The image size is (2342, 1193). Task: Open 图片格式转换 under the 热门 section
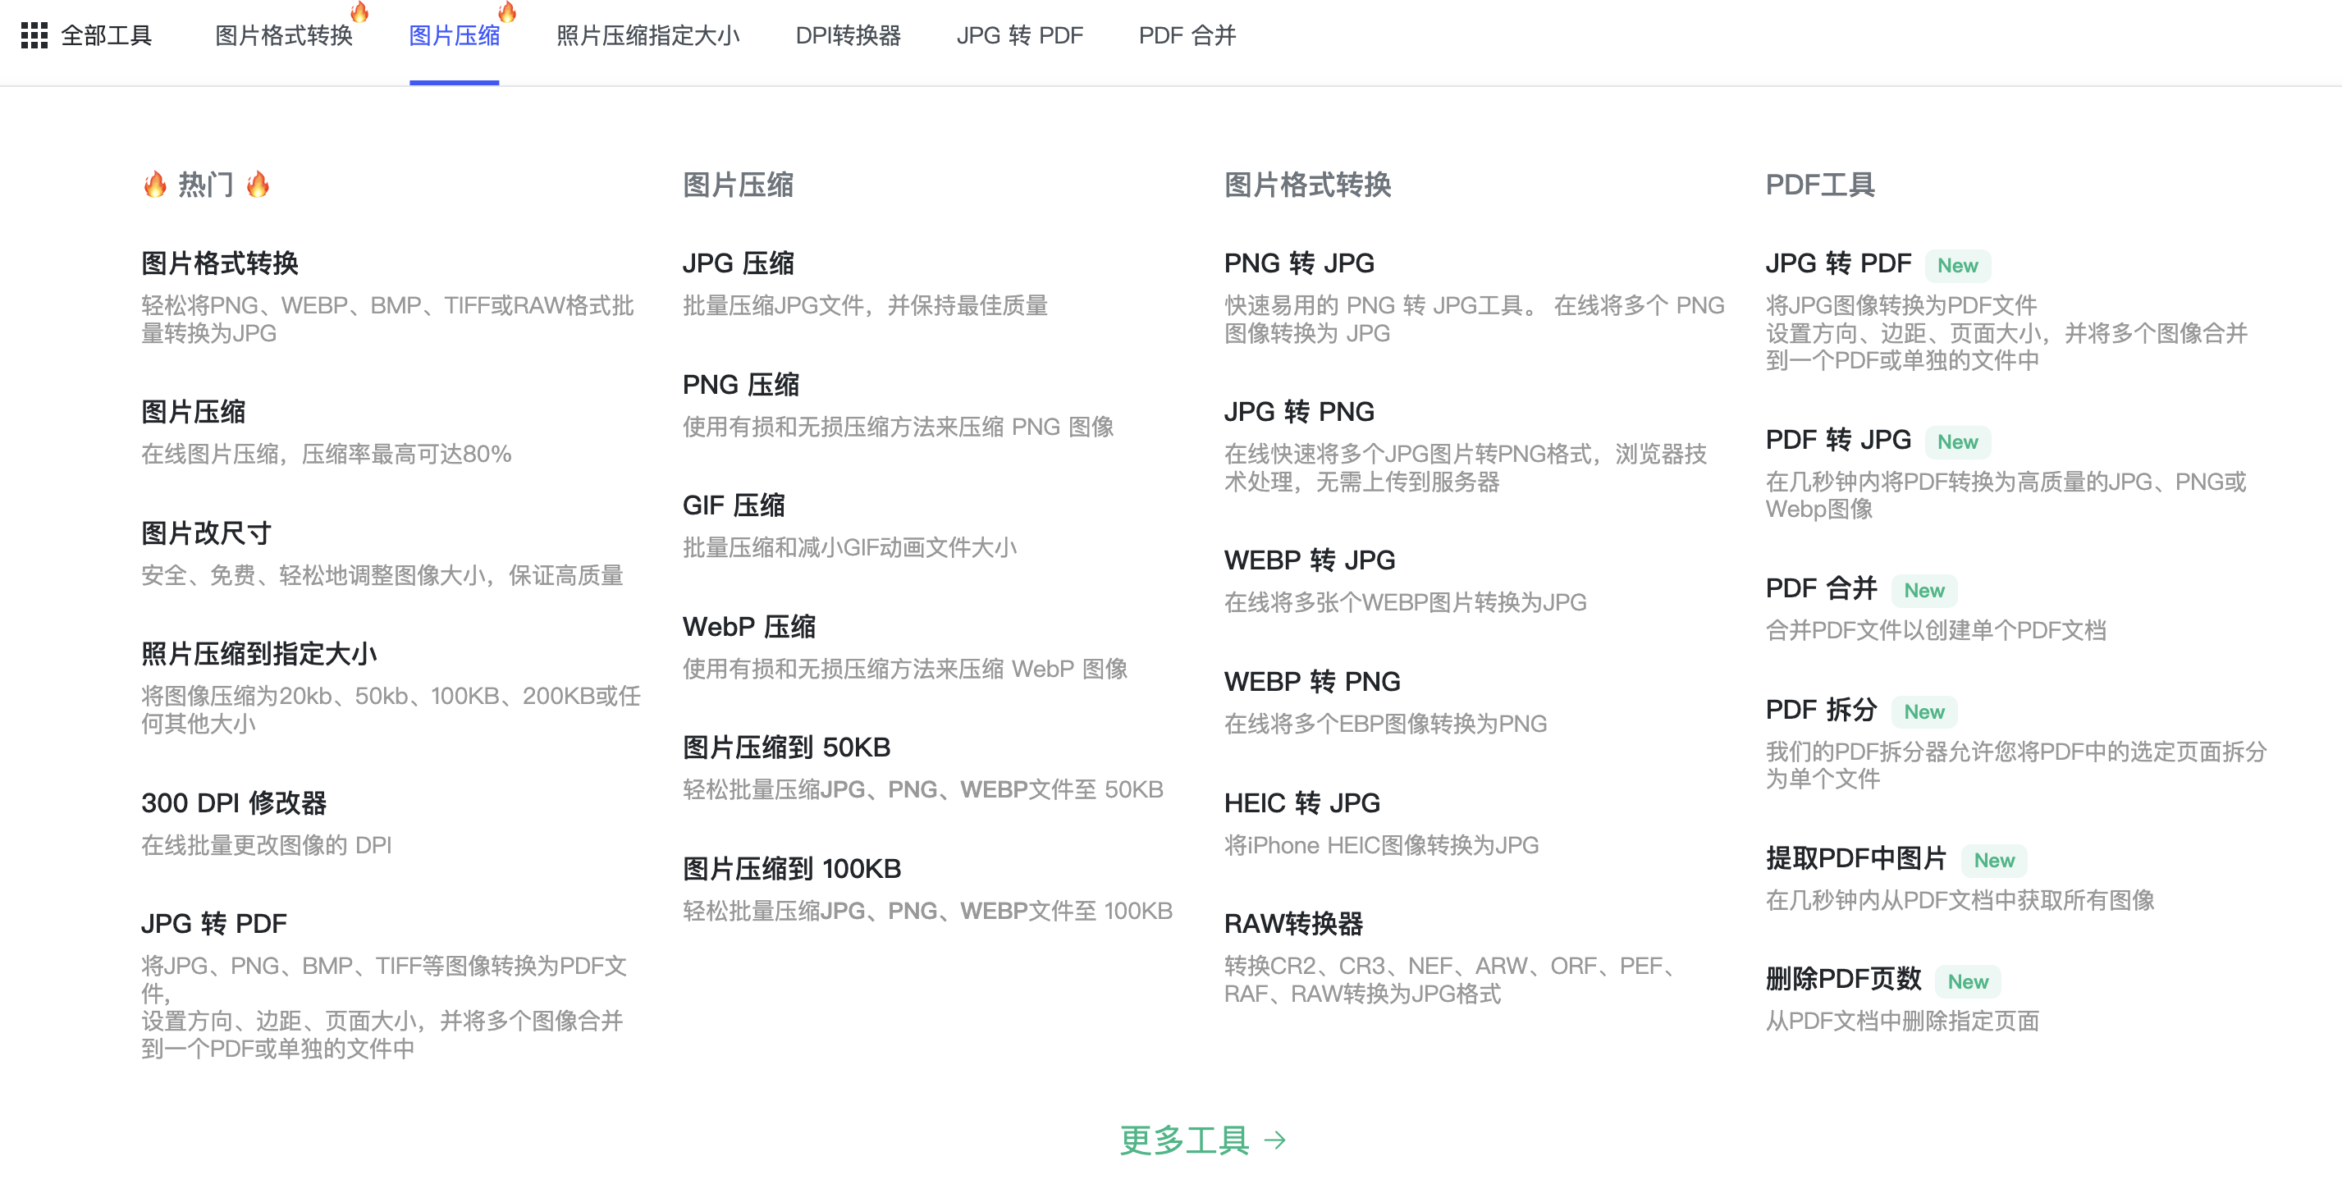220,263
